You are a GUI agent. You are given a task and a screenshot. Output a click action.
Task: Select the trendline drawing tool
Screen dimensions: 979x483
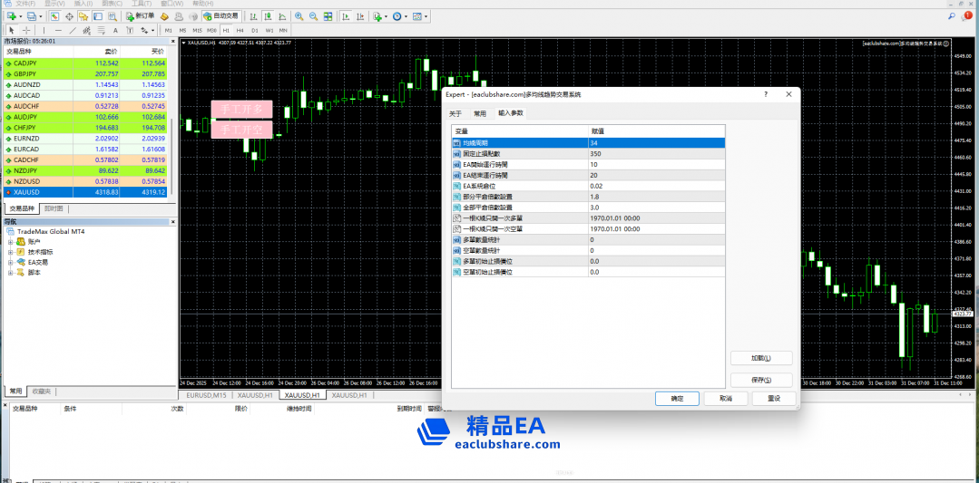pos(72,30)
